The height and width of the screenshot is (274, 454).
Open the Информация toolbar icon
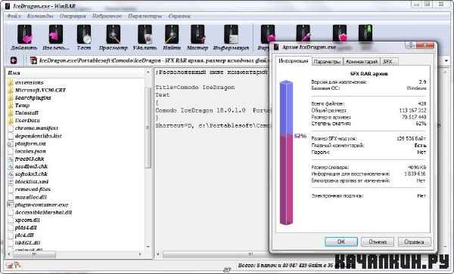(231, 38)
